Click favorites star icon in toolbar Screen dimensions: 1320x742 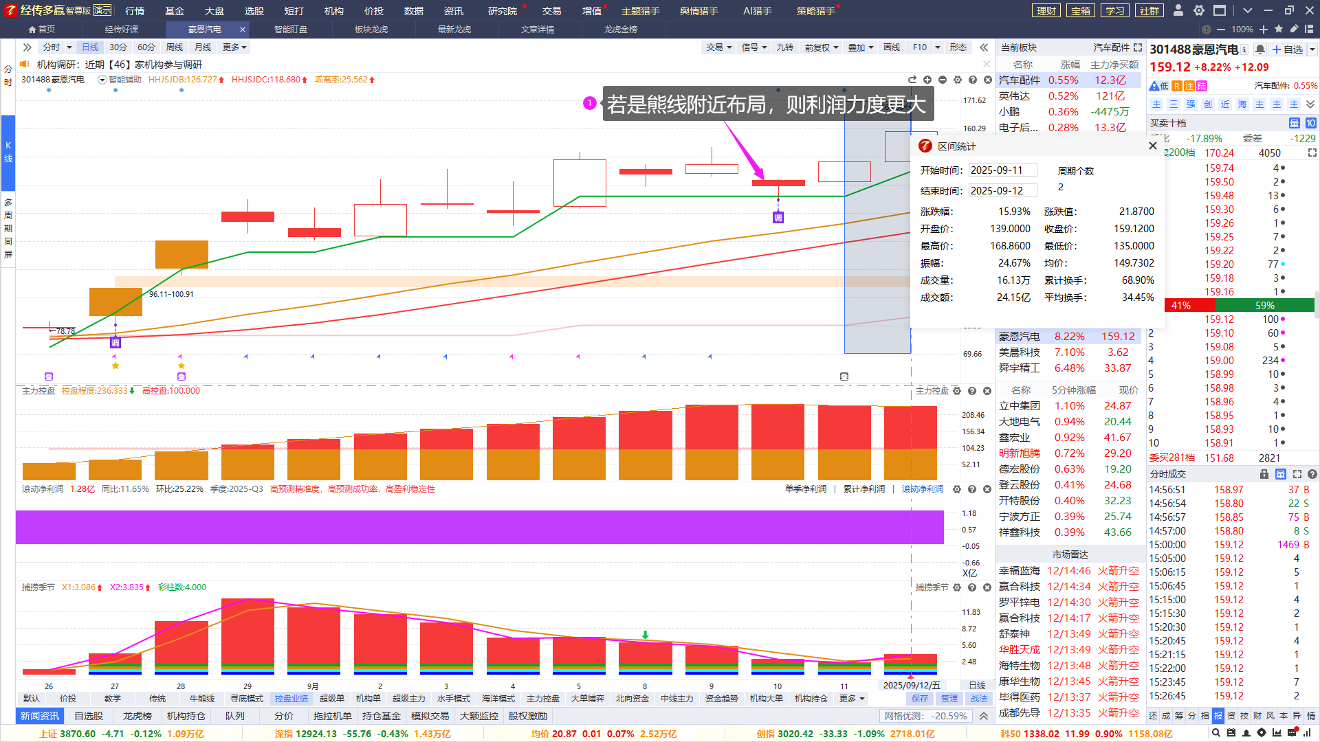(1279, 30)
